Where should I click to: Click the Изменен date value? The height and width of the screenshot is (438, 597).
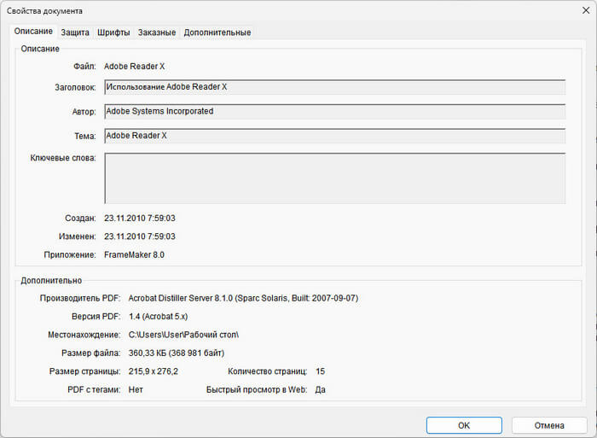[140, 237]
